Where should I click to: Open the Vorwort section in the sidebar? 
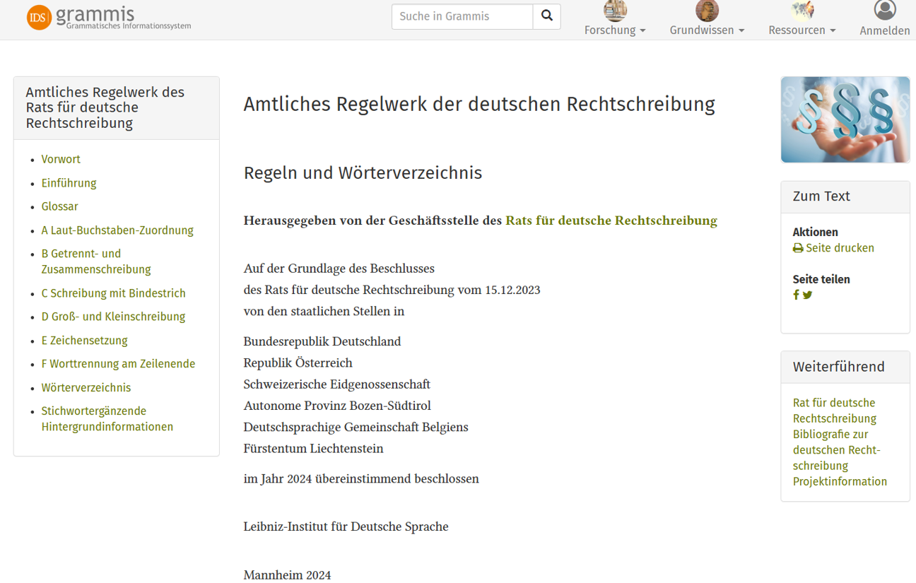click(x=61, y=159)
